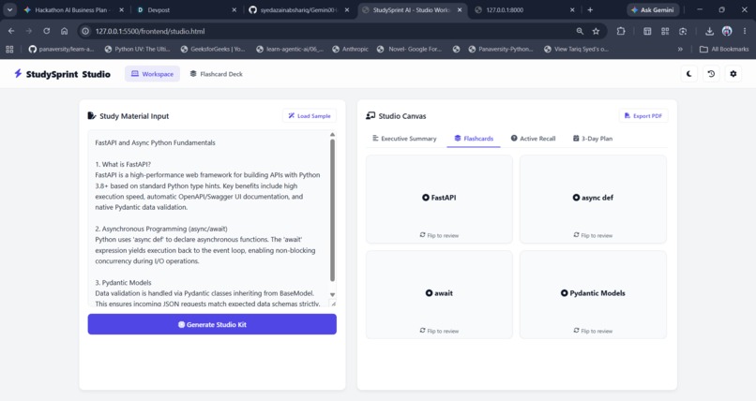Open the zoom magnifier in address bar

pyautogui.click(x=580, y=31)
